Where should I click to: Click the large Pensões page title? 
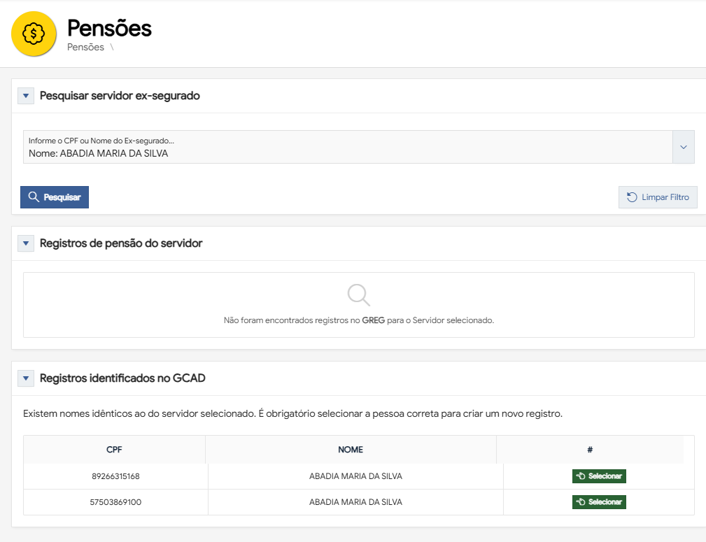click(x=109, y=28)
